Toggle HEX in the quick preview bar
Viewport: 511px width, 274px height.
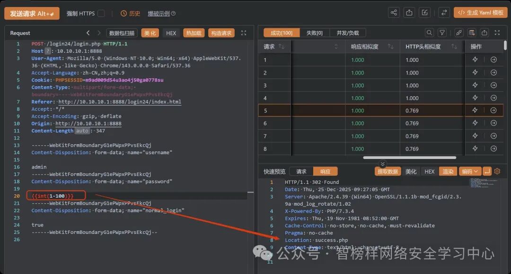430,171
